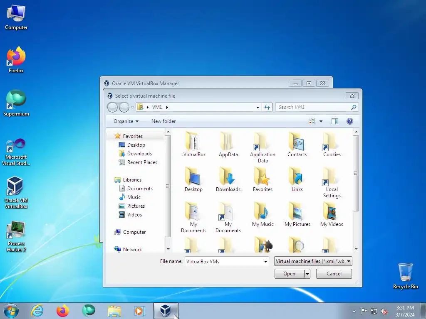Select Downloads under Favorites in sidebar

pos(139,154)
